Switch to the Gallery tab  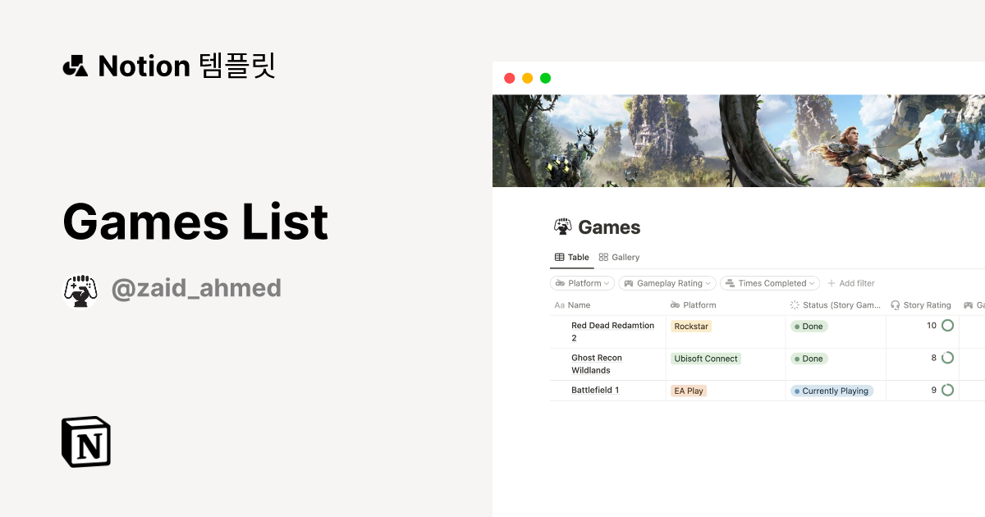(619, 257)
